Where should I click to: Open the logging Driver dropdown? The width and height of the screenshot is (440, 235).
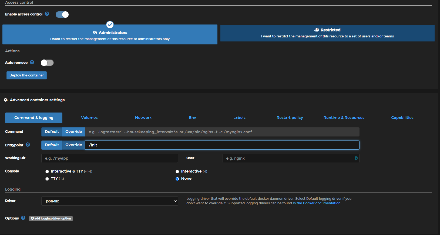[110, 201]
